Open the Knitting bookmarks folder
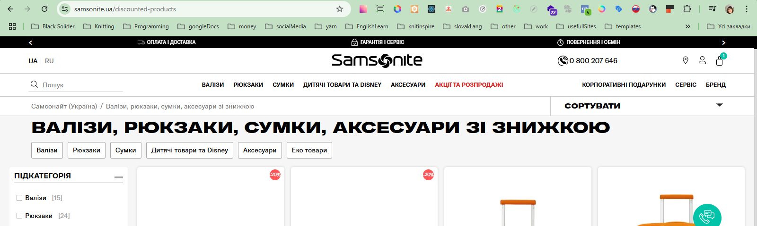 99,26
